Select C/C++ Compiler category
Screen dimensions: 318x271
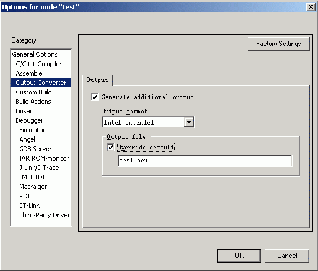point(38,64)
